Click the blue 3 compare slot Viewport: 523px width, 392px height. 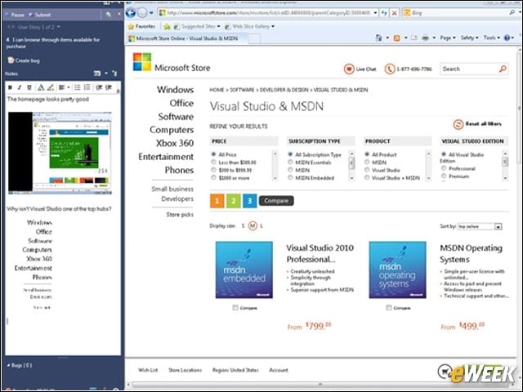tap(250, 201)
